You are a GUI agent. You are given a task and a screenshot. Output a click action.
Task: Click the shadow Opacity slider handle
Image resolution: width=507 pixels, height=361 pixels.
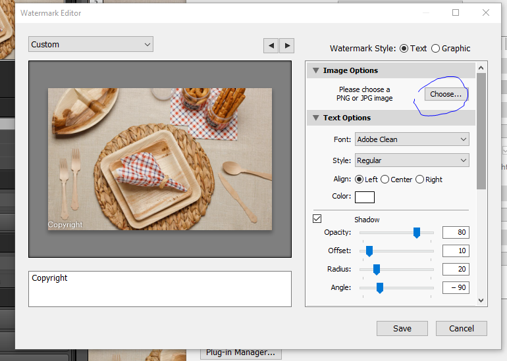pyautogui.click(x=417, y=232)
